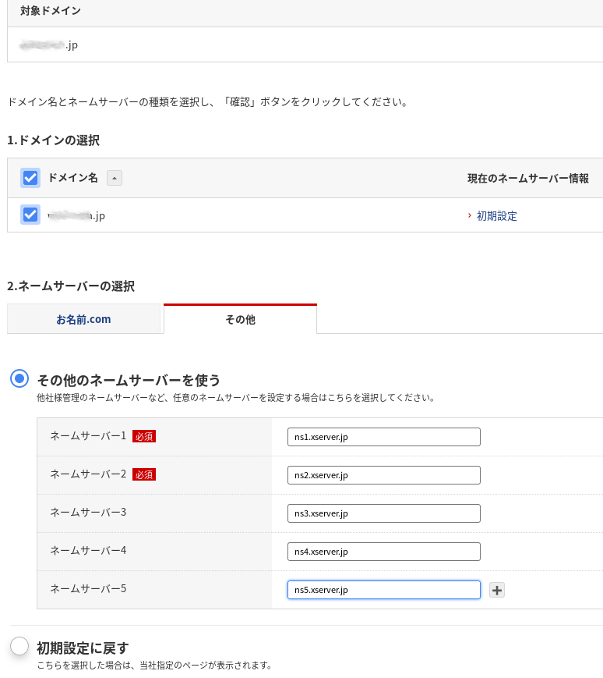Click inside the ネームサーバー2 input field
This screenshot has width=603, height=678.
[x=383, y=475]
